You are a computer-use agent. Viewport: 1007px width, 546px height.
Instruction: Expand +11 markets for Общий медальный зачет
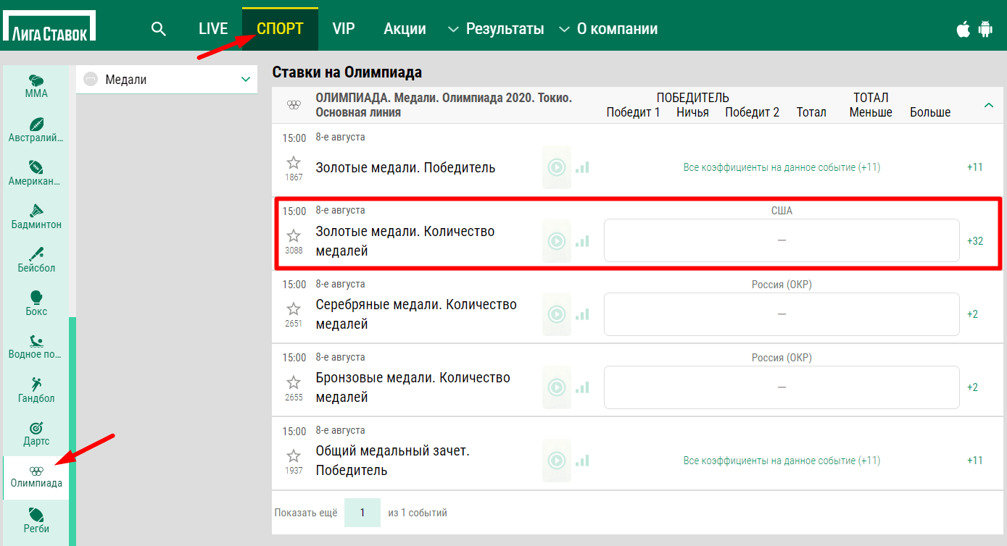pyautogui.click(x=975, y=461)
